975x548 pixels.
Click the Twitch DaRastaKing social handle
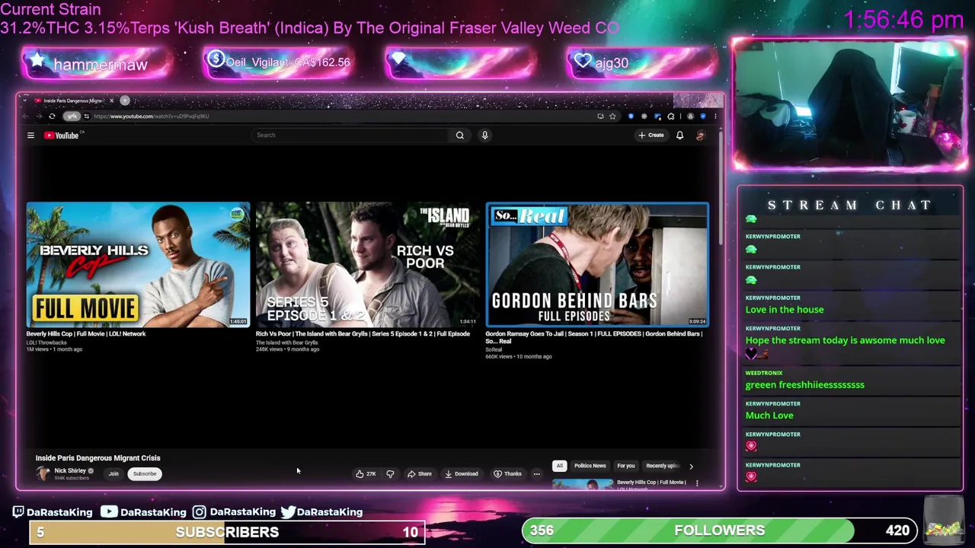(52, 512)
